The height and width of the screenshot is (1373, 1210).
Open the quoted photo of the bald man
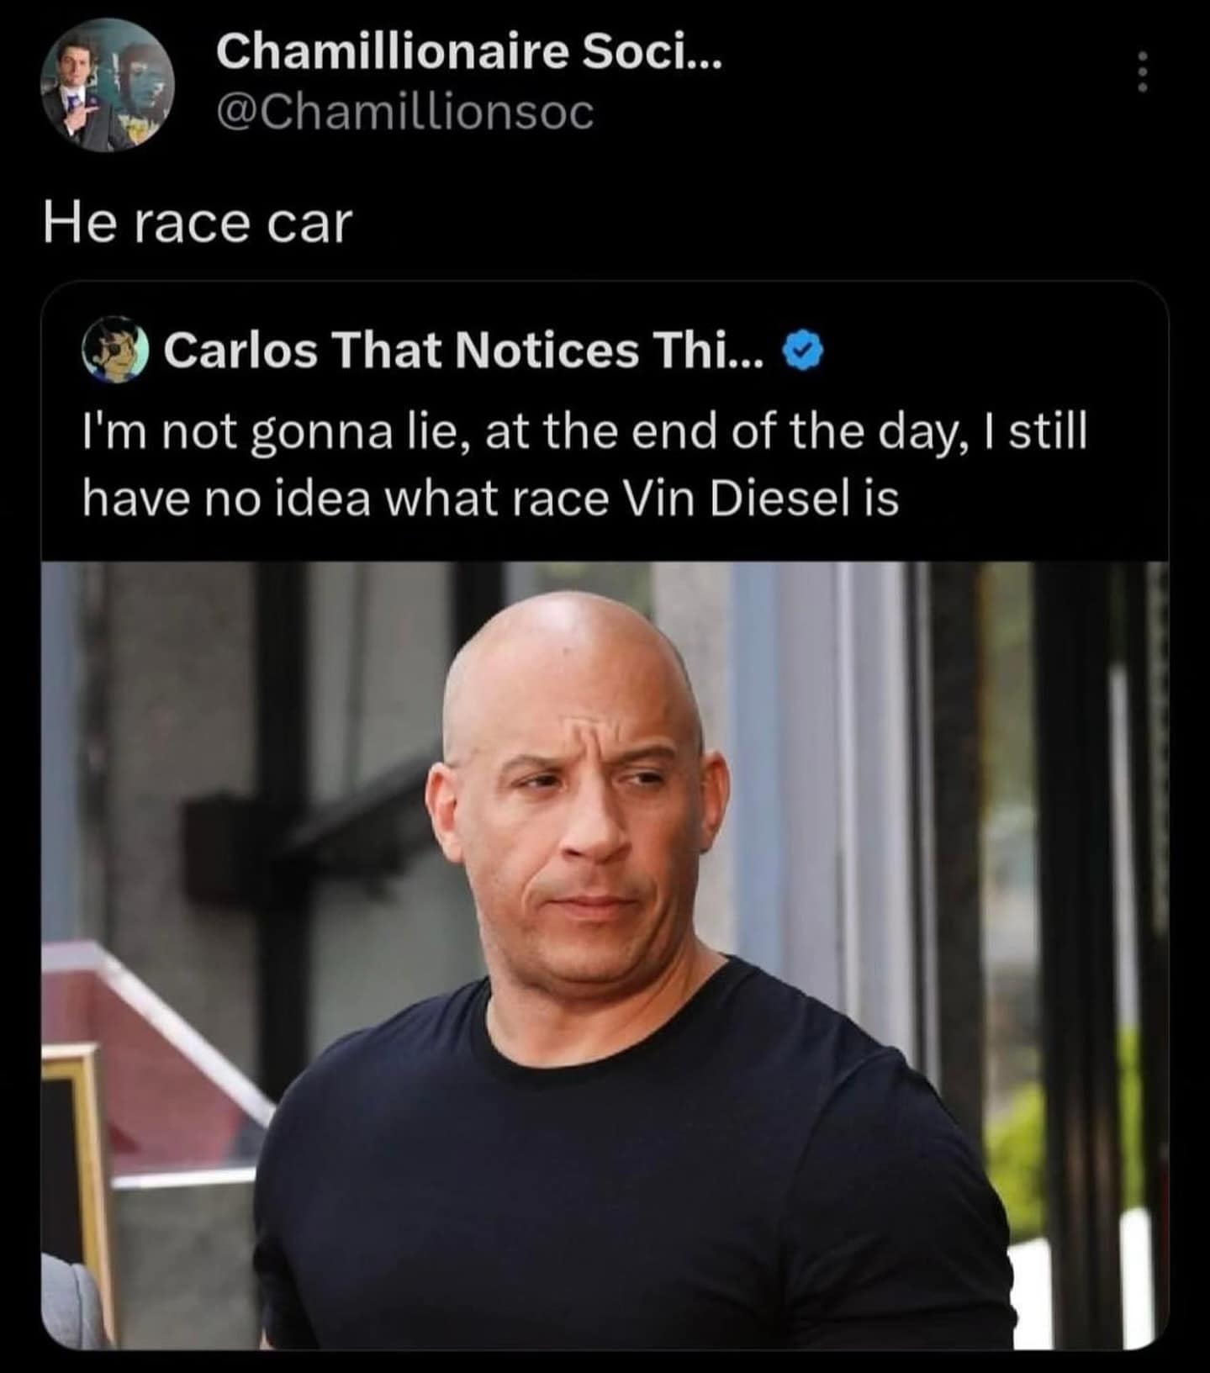tap(605, 956)
